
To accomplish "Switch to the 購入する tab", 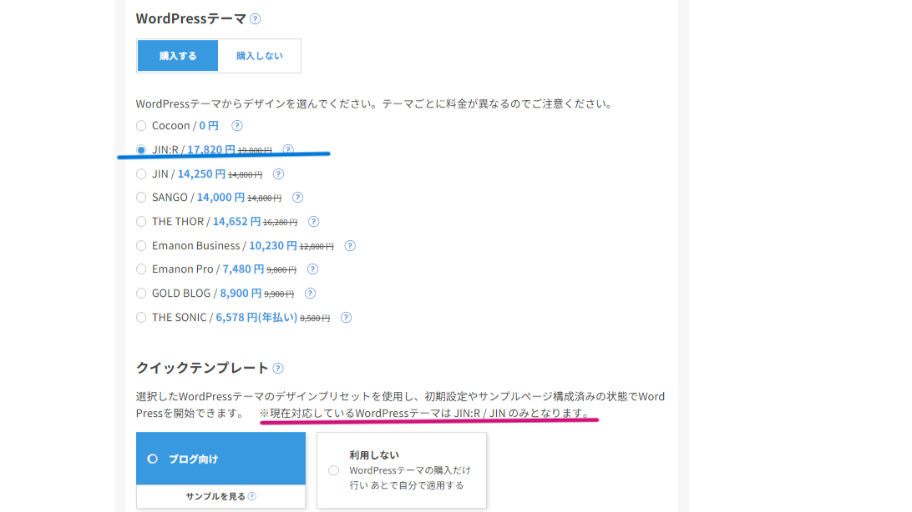I will pos(178,56).
